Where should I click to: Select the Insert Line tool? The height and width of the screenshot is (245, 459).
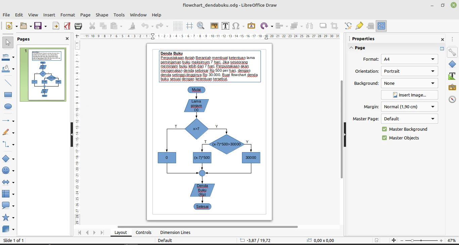click(x=8, y=83)
